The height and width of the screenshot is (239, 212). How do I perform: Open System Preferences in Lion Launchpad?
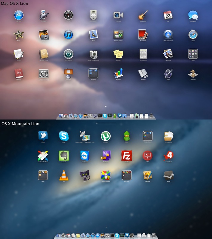(x=44, y=73)
